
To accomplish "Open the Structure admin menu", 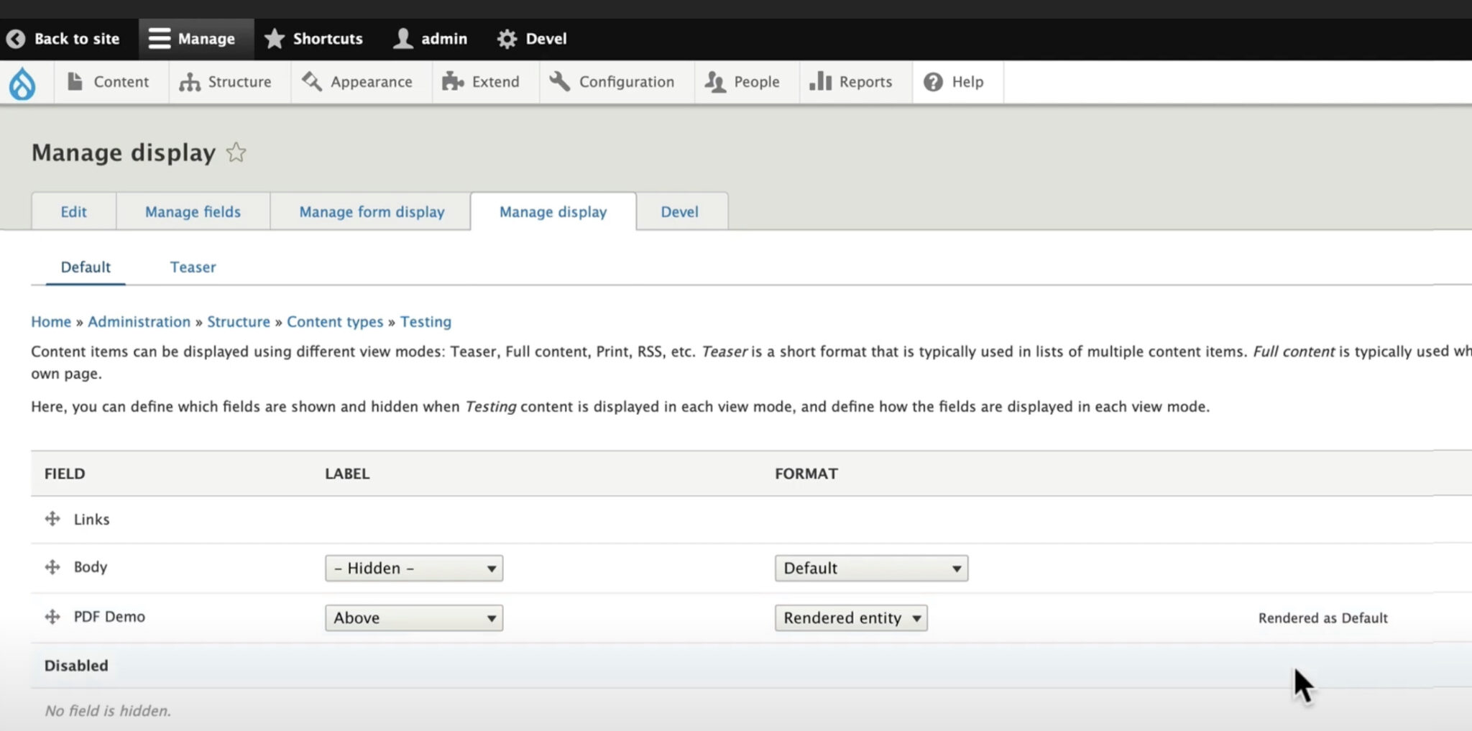I will coord(230,82).
